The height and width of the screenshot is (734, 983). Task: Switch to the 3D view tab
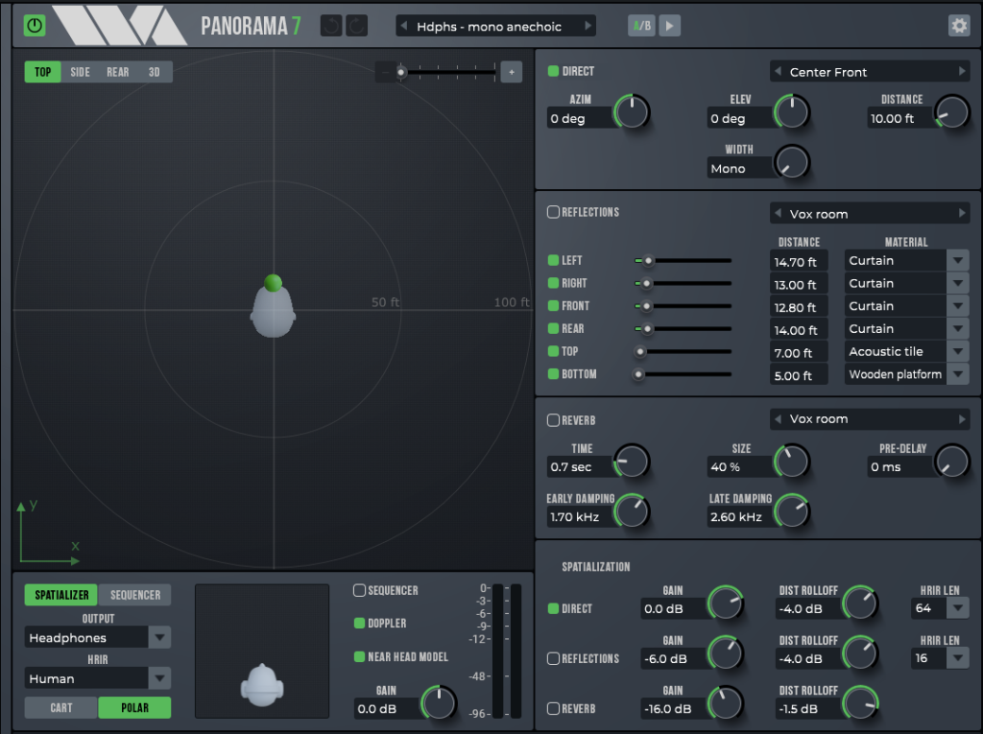point(155,72)
